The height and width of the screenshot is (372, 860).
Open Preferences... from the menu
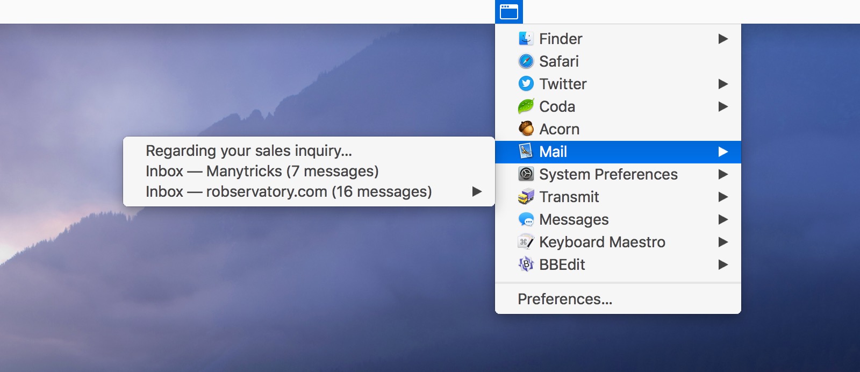pos(565,299)
